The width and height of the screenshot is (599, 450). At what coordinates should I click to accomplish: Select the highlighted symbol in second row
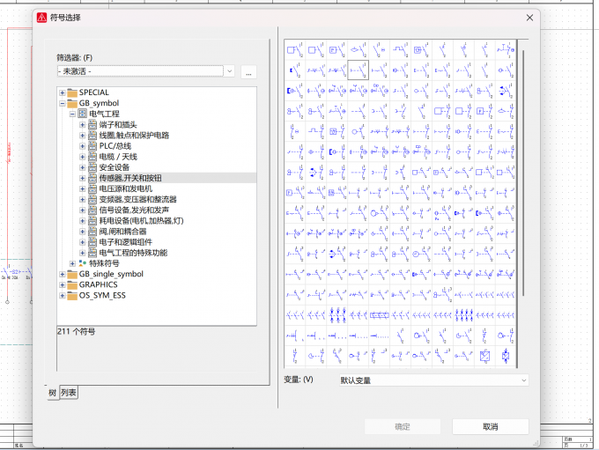click(358, 70)
